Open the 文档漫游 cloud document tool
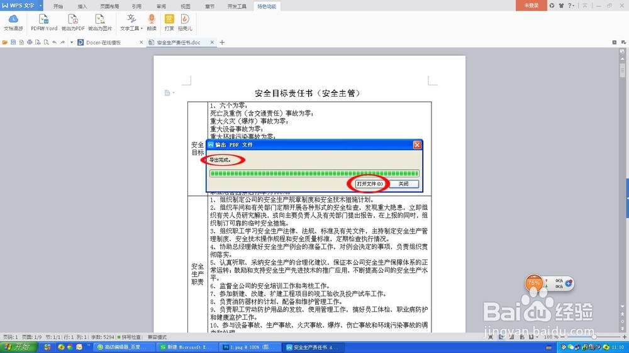The image size is (629, 353). point(13,23)
